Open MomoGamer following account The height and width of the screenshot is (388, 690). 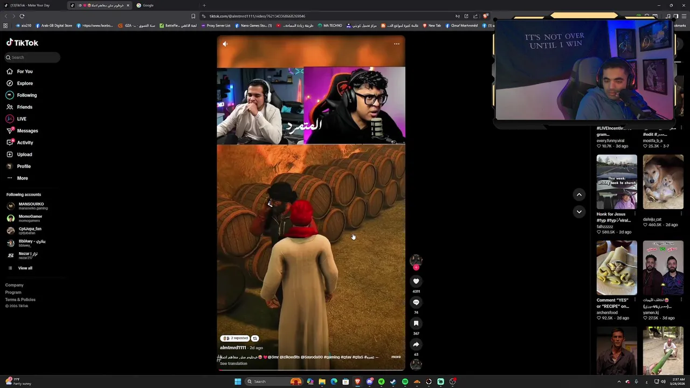(24, 218)
